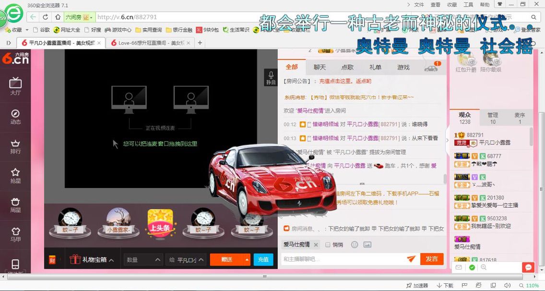Open a new browser tab
545x291 pixels.
click(200, 43)
